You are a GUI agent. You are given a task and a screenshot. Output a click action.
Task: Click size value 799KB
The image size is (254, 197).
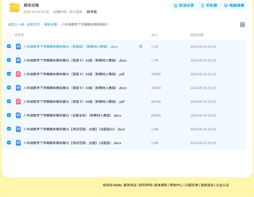(x=156, y=74)
